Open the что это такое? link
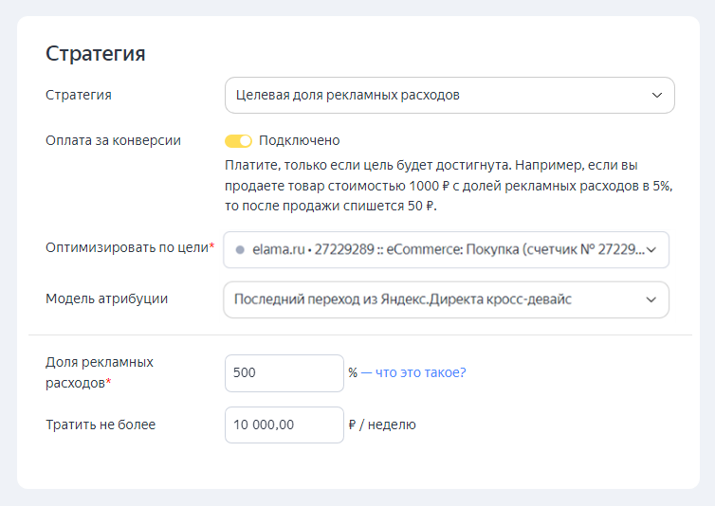This screenshot has width=715, height=506. click(420, 372)
